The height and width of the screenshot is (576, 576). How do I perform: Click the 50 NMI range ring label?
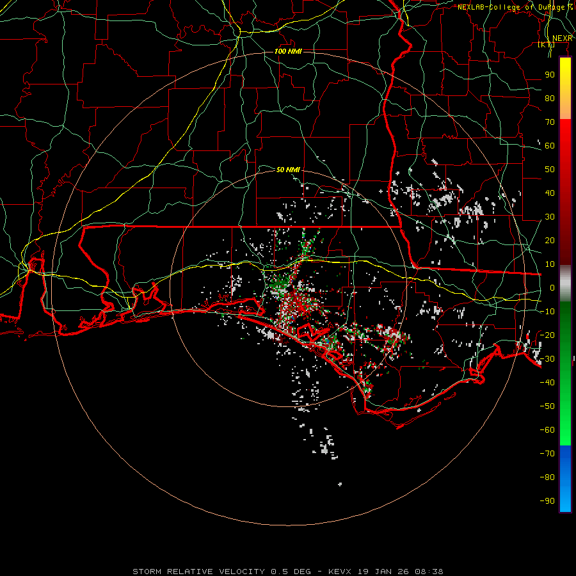pyautogui.click(x=288, y=170)
